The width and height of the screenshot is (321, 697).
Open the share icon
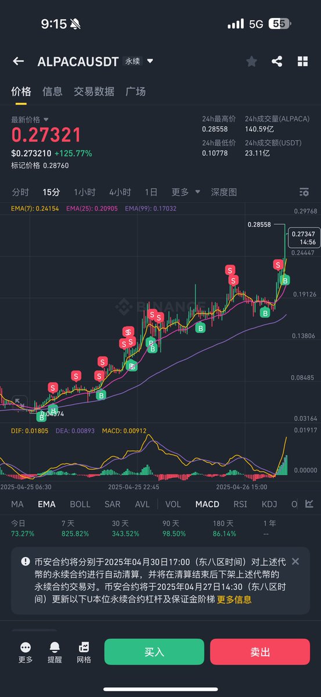pos(277,61)
